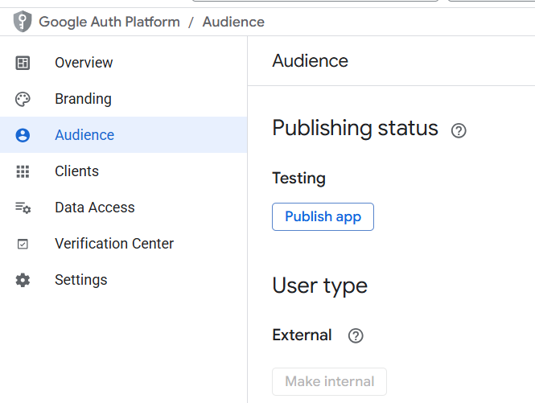Viewport: 535px width, 403px height.
Task: Open the Clients page
Action: (x=124, y=171)
